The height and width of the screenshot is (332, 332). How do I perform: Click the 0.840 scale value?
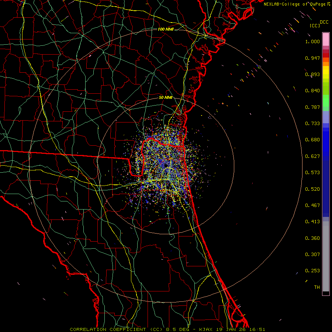tap(312, 91)
